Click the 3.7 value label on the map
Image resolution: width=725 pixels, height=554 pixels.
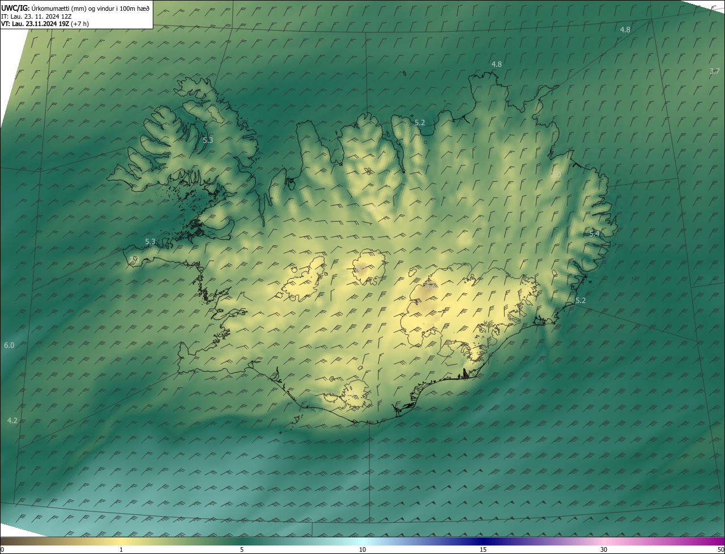[x=715, y=71]
